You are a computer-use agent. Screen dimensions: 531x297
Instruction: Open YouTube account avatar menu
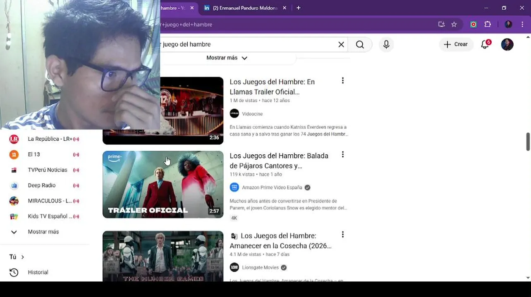pos(507,45)
